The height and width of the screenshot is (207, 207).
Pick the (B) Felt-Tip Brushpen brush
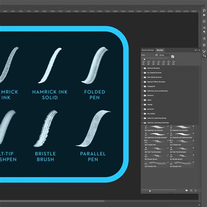(x=156, y=150)
